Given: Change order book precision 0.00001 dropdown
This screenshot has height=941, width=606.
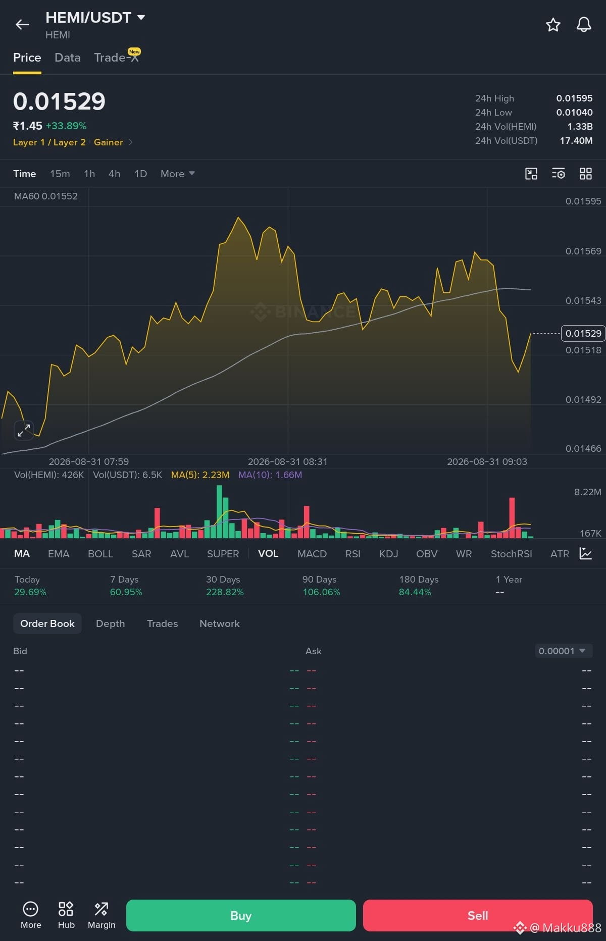Looking at the screenshot, I should (564, 651).
